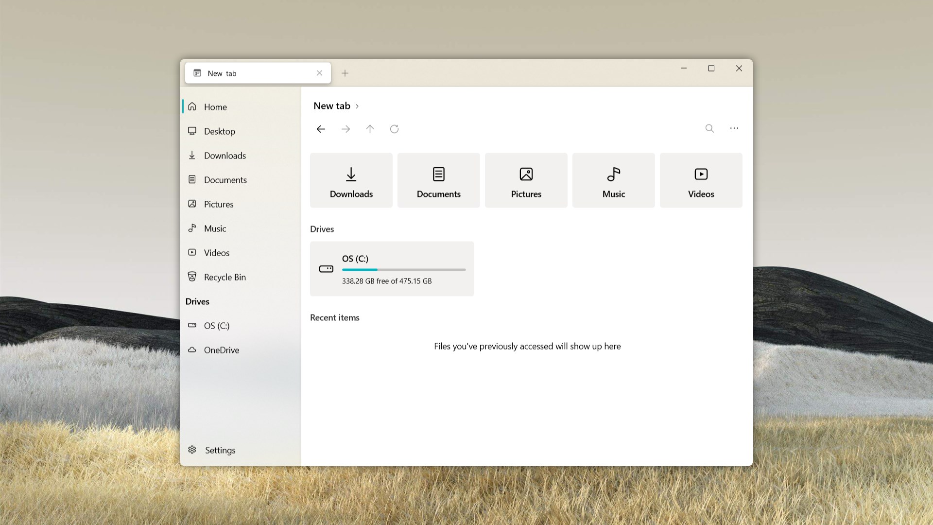Click the back navigation arrow
Image resolution: width=933 pixels, height=525 pixels.
click(321, 129)
